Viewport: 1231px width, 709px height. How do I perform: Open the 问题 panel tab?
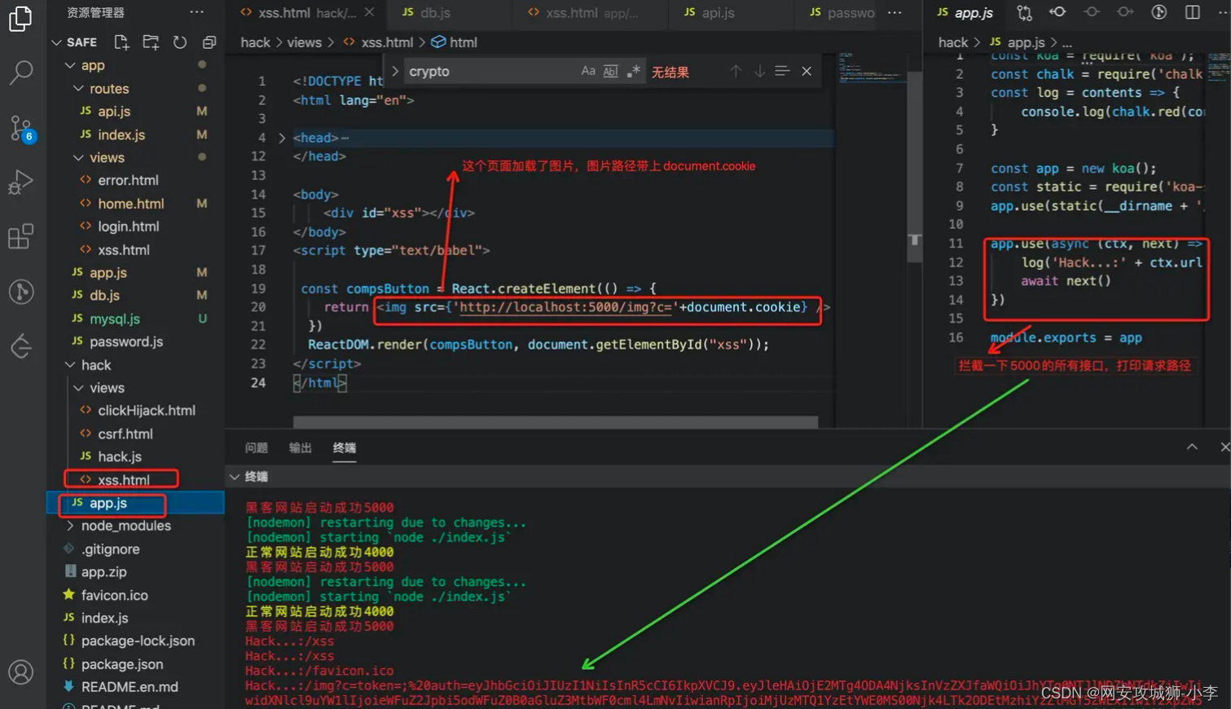[257, 447]
